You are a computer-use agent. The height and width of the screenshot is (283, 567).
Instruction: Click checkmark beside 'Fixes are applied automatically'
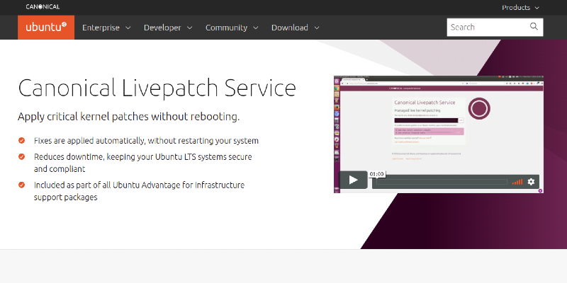click(22, 141)
